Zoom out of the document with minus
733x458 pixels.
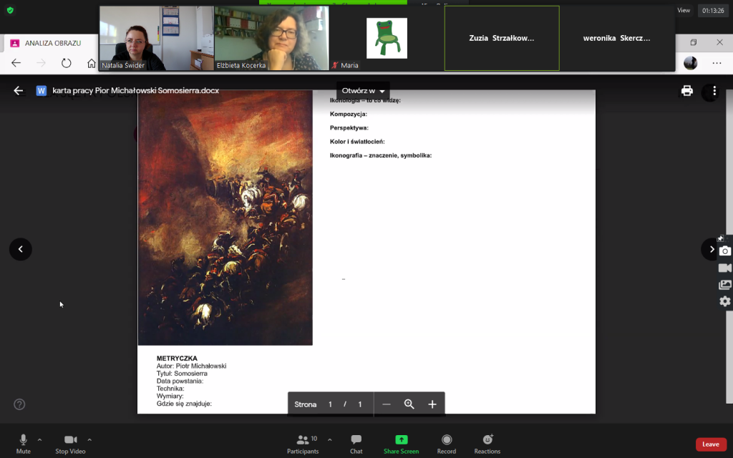click(x=387, y=404)
